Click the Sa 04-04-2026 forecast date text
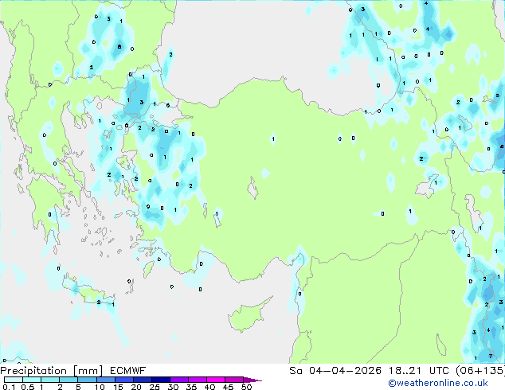The image size is (505, 390). [335, 371]
